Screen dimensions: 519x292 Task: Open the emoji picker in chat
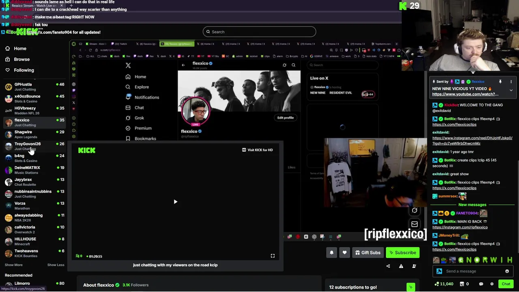point(507,271)
